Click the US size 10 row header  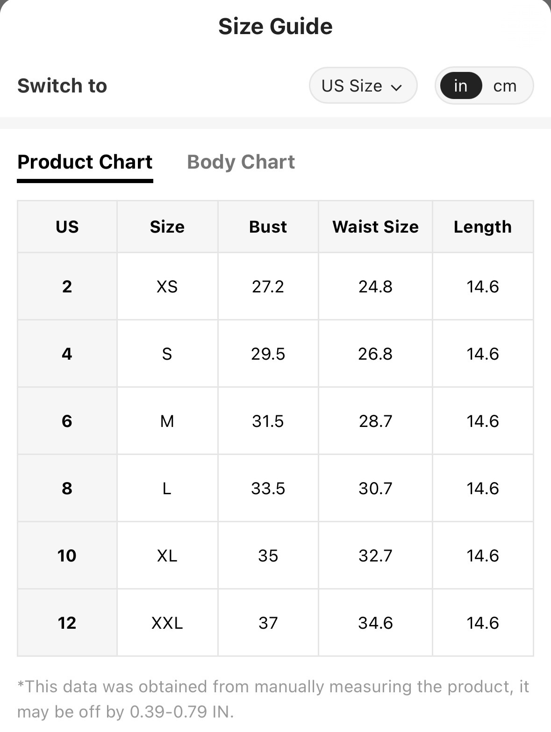(x=67, y=555)
